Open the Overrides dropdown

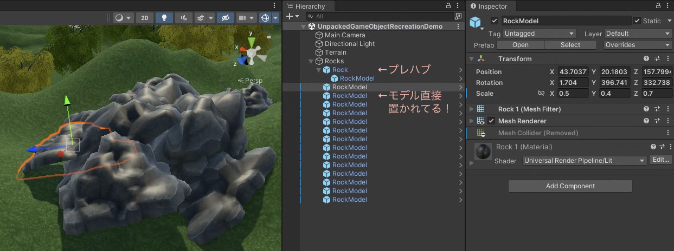(x=638, y=45)
